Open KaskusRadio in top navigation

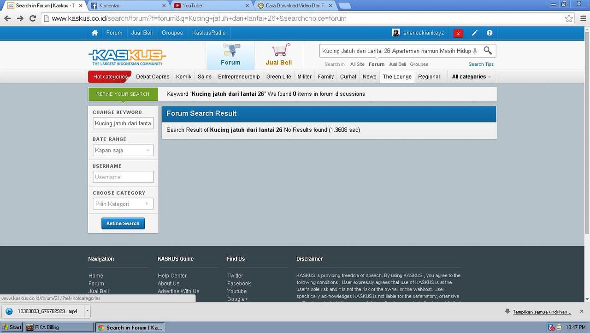(209, 33)
